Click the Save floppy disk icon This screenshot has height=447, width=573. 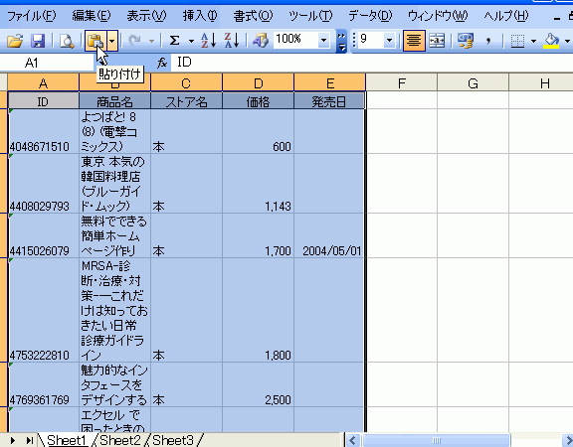click(x=38, y=41)
